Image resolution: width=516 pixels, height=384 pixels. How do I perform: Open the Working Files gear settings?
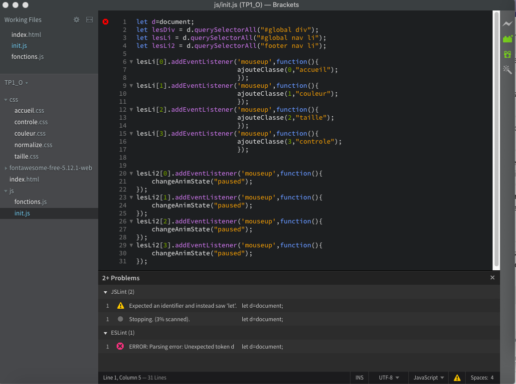tap(76, 20)
